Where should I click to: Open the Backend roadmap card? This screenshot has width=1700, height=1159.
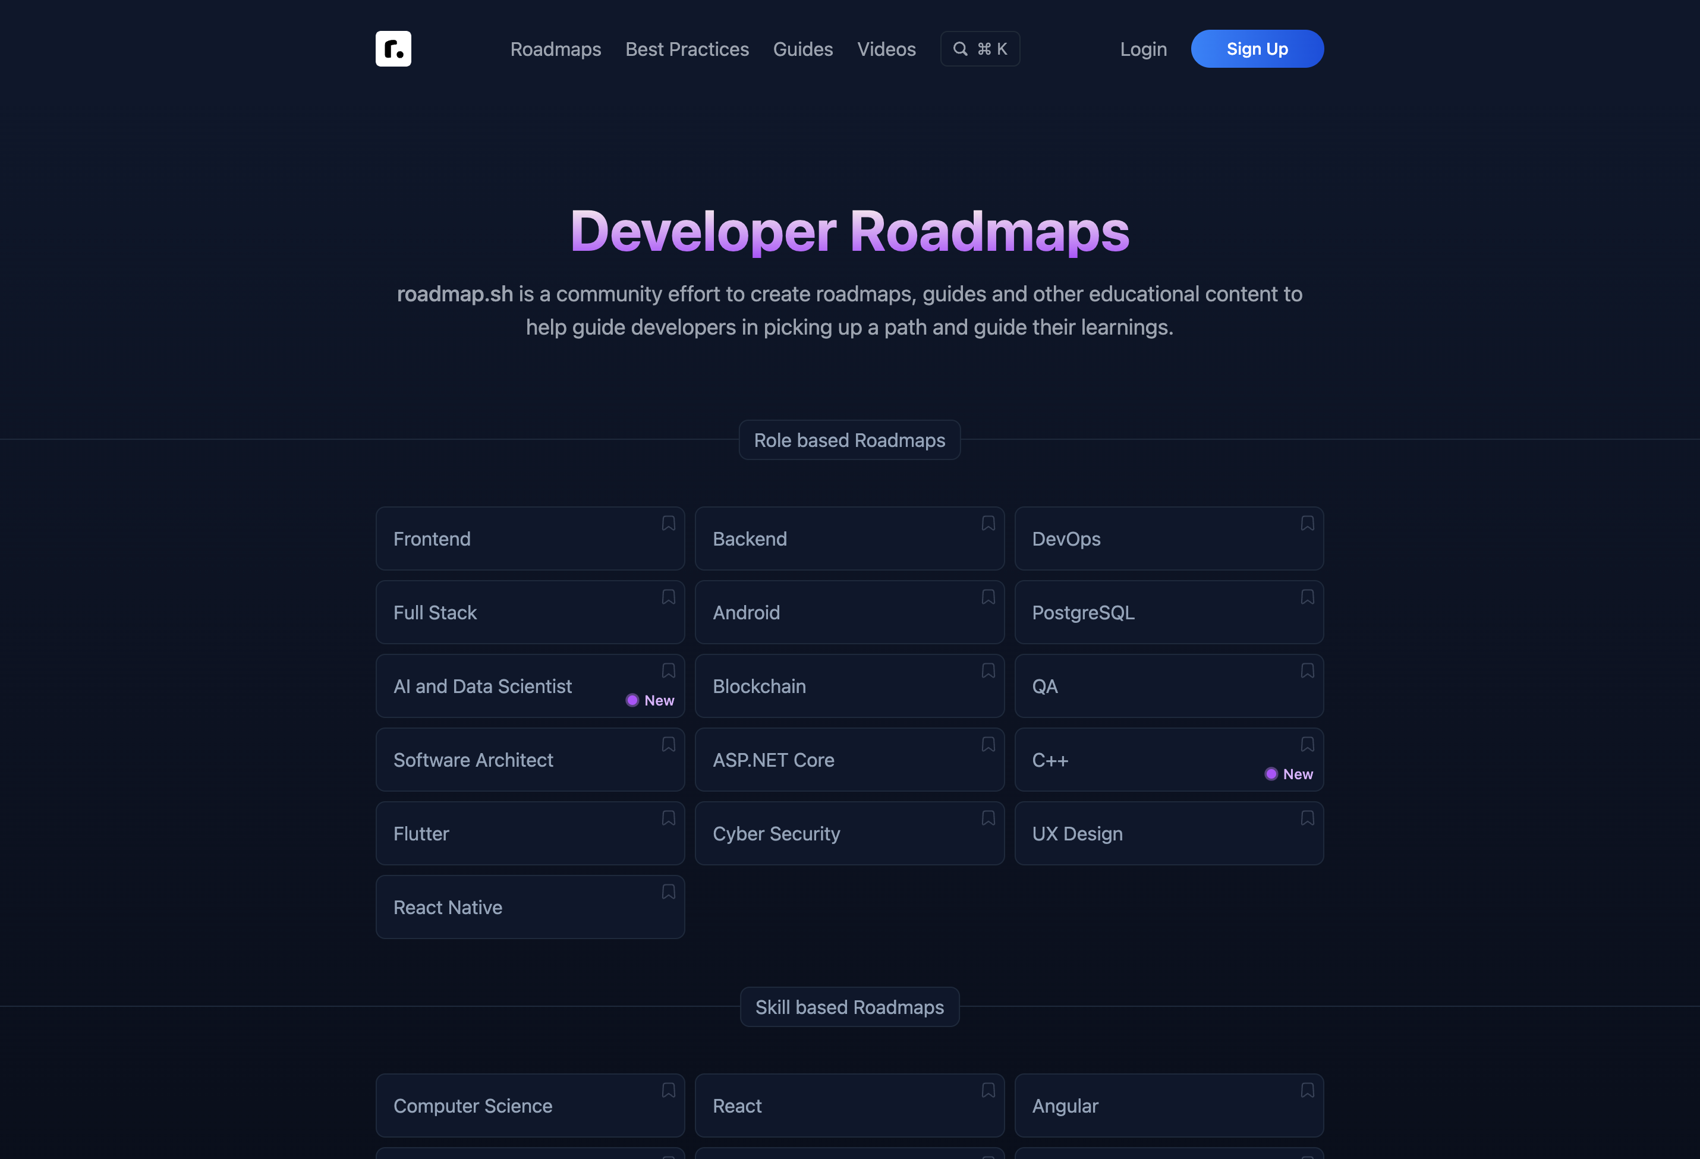(849, 539)
